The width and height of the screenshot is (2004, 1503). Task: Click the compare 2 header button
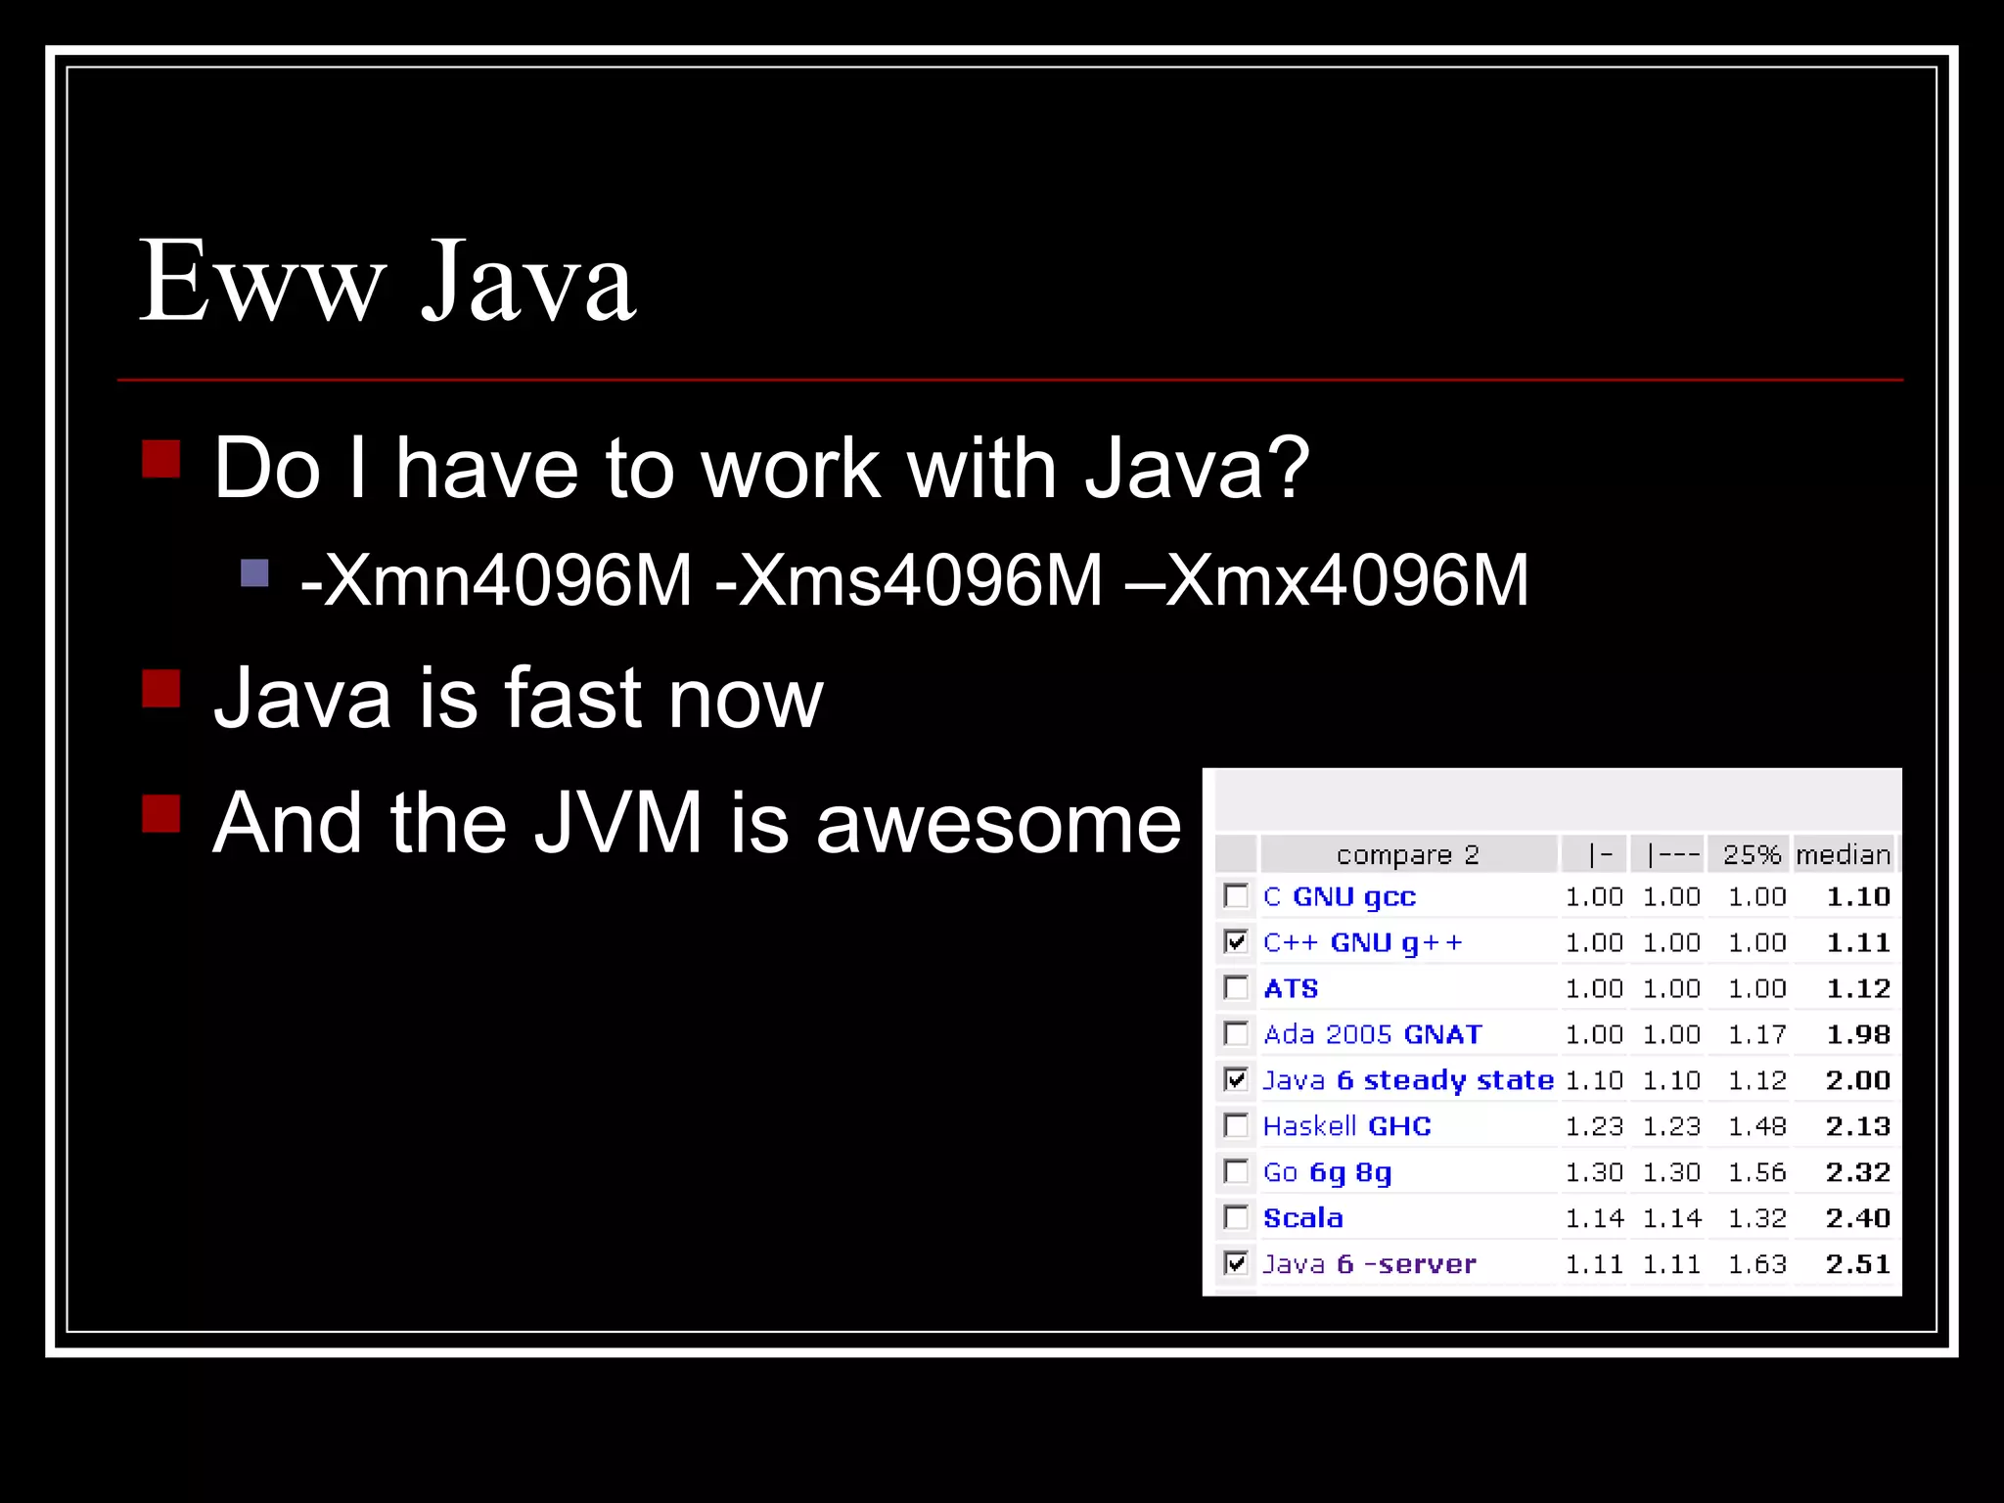pyautogui.click(x=1408, y=854)
